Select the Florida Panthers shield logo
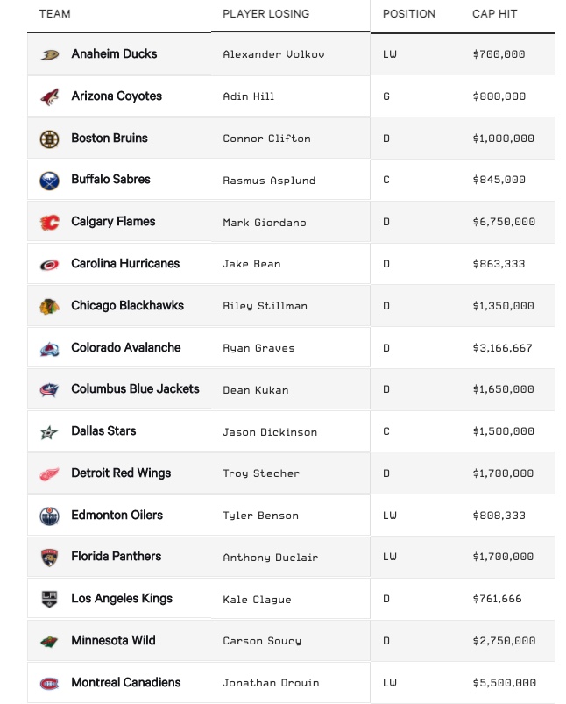This screenshot has height=704, width=566. pyautogui.click(x=49, y=558)
